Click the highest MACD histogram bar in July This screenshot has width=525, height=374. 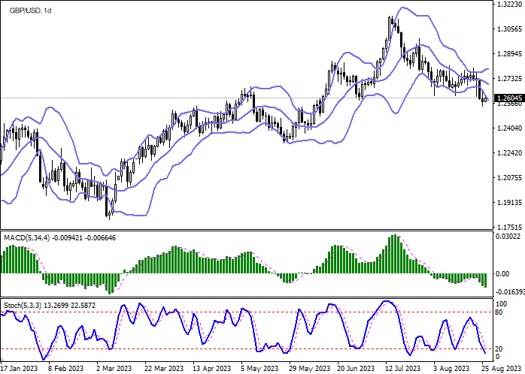tap(396, 254)
